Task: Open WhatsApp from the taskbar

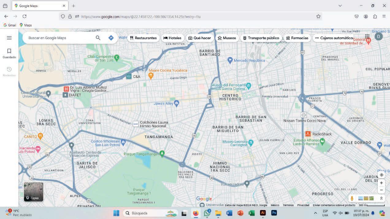Action: click(x=207, y=213)
